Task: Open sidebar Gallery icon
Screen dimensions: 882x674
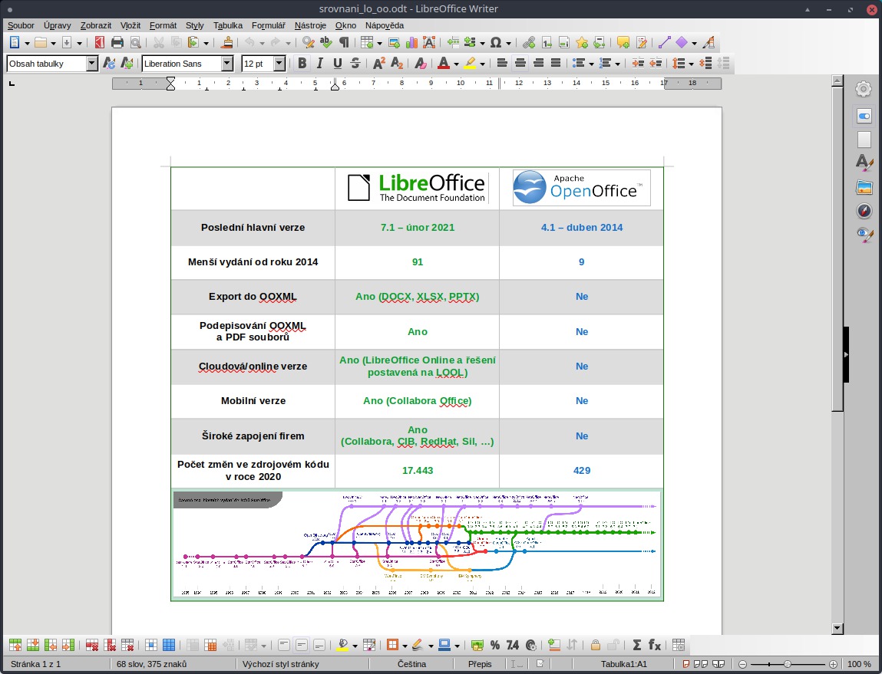Action: coord(864,187)
